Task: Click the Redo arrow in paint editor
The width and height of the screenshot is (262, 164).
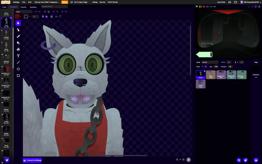Action: coord(39,12)
